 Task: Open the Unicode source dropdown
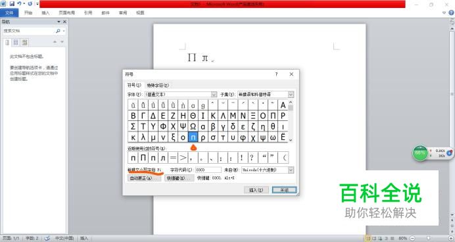coord(291,170)
